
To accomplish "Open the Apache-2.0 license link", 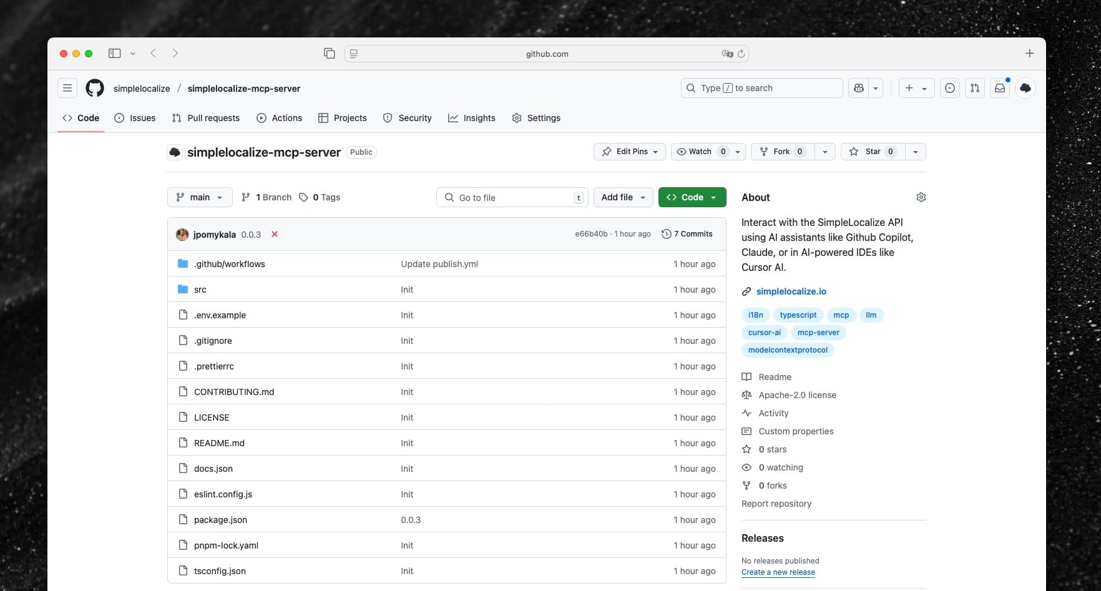I will click(x=797, y=395).
